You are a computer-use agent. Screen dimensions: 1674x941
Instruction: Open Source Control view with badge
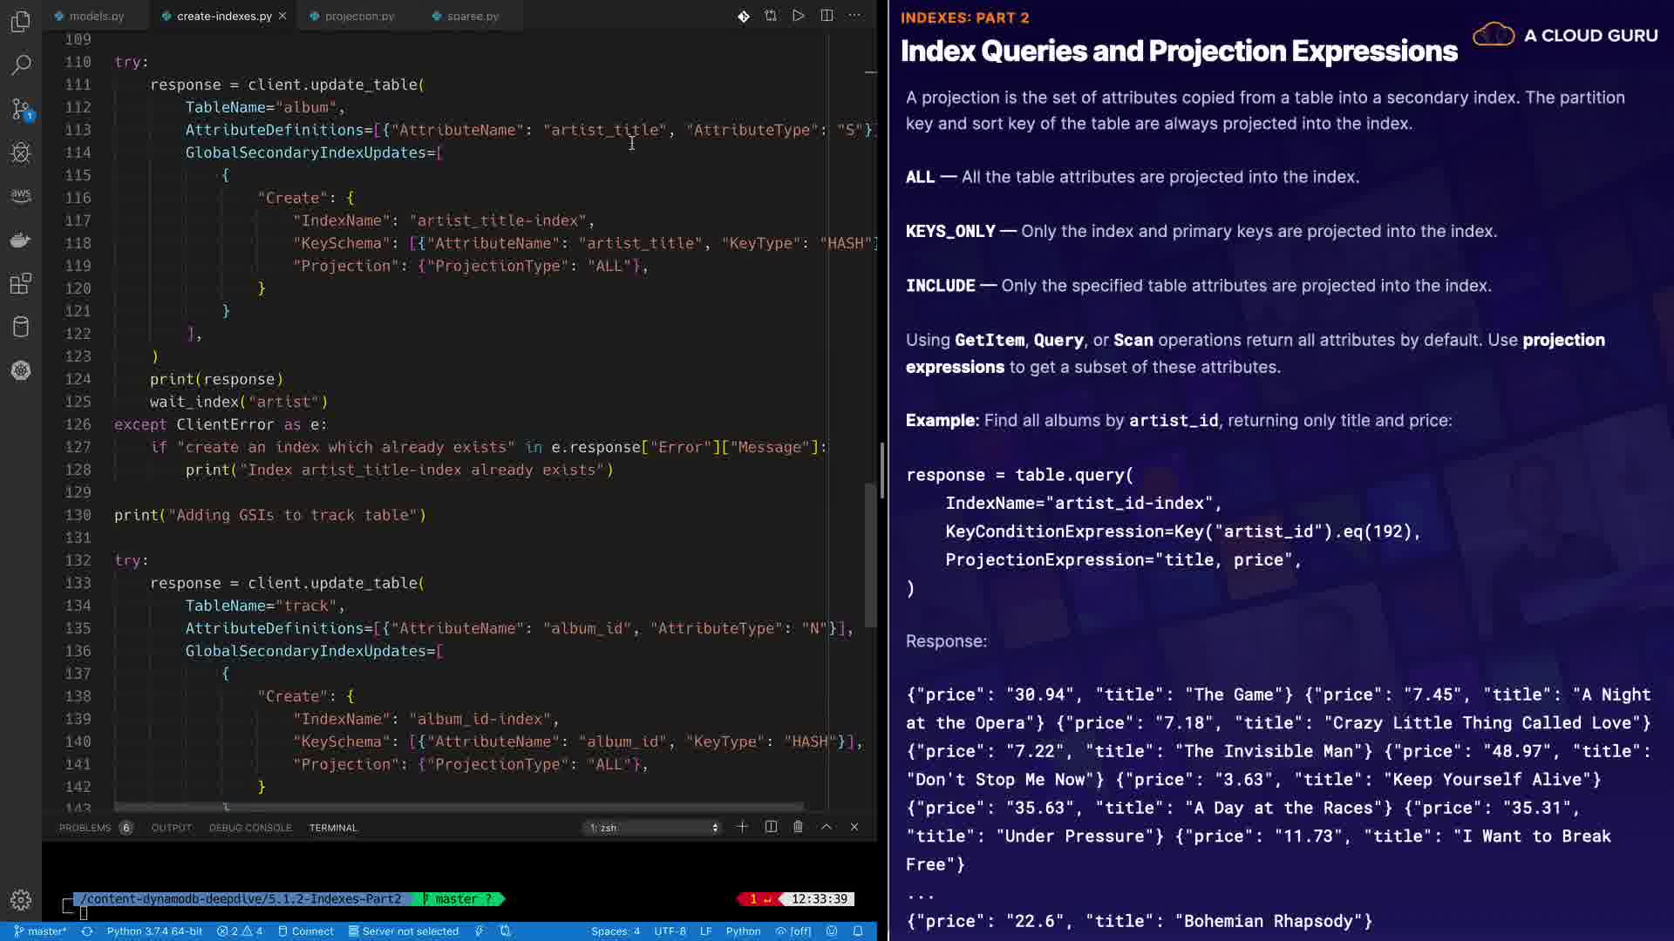pos(21,109)
